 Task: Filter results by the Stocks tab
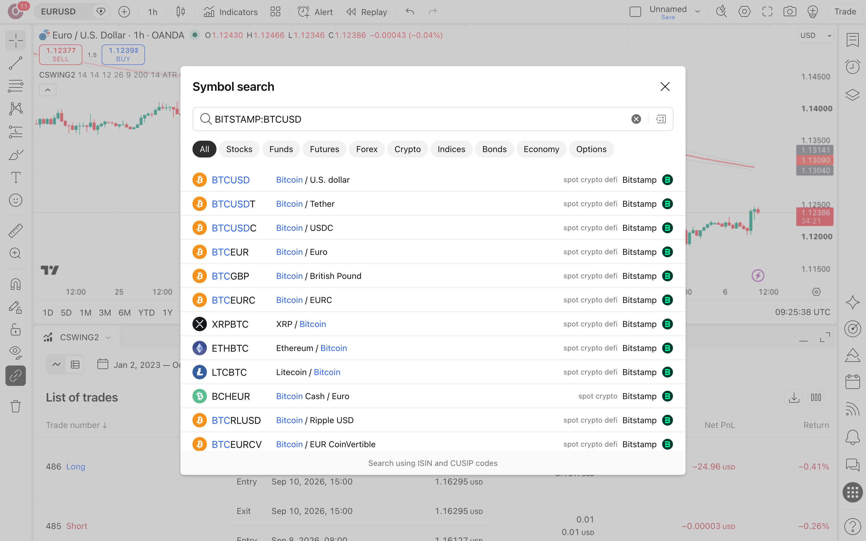[239, 149]
